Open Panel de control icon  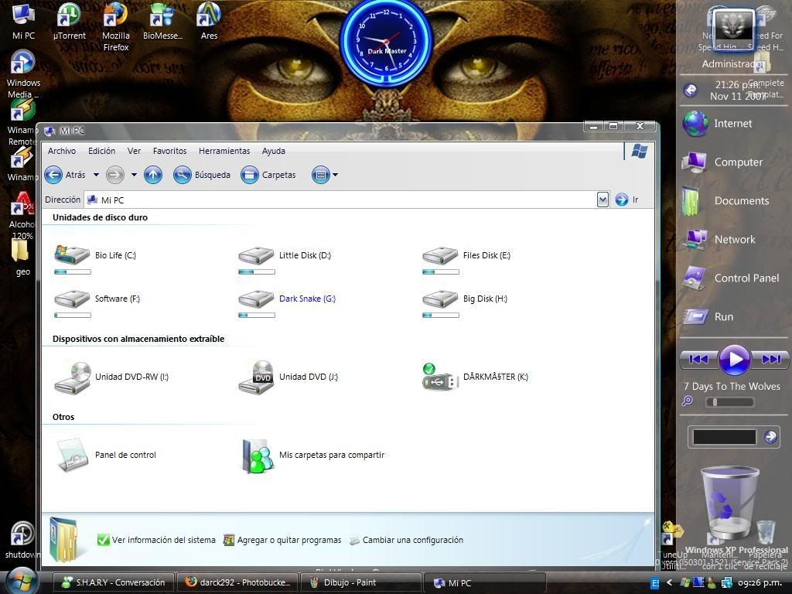tap(106, 455)
